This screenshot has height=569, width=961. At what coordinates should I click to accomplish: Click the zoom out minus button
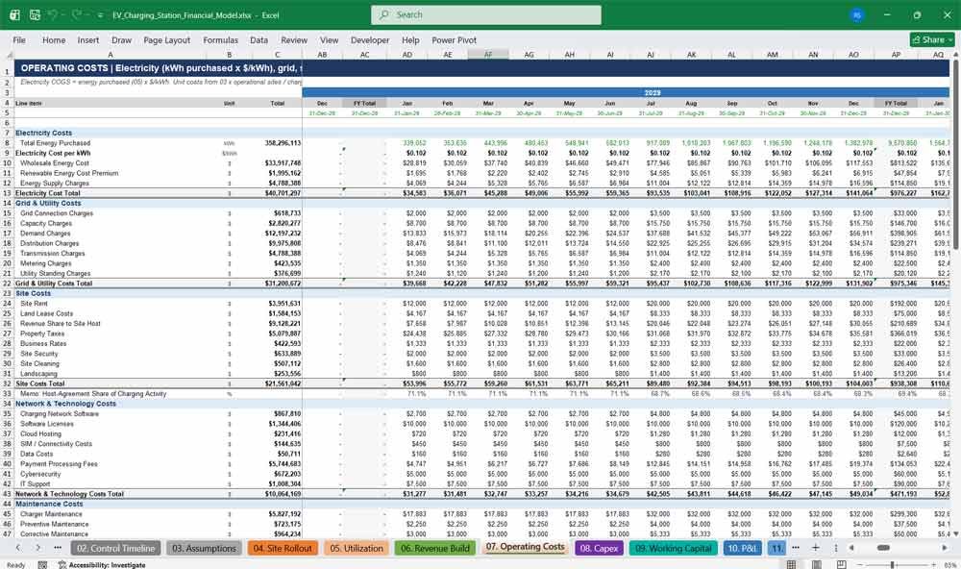point(860,564)
